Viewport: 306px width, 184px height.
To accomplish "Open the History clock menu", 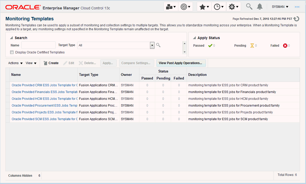I will point(219,7).
